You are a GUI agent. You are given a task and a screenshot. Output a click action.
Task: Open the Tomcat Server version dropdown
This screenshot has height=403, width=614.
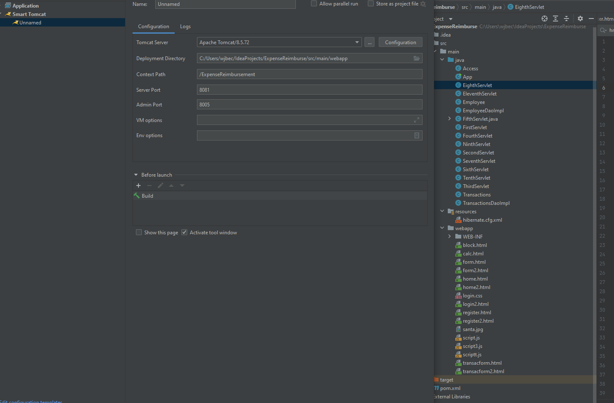tap(356, 42)
